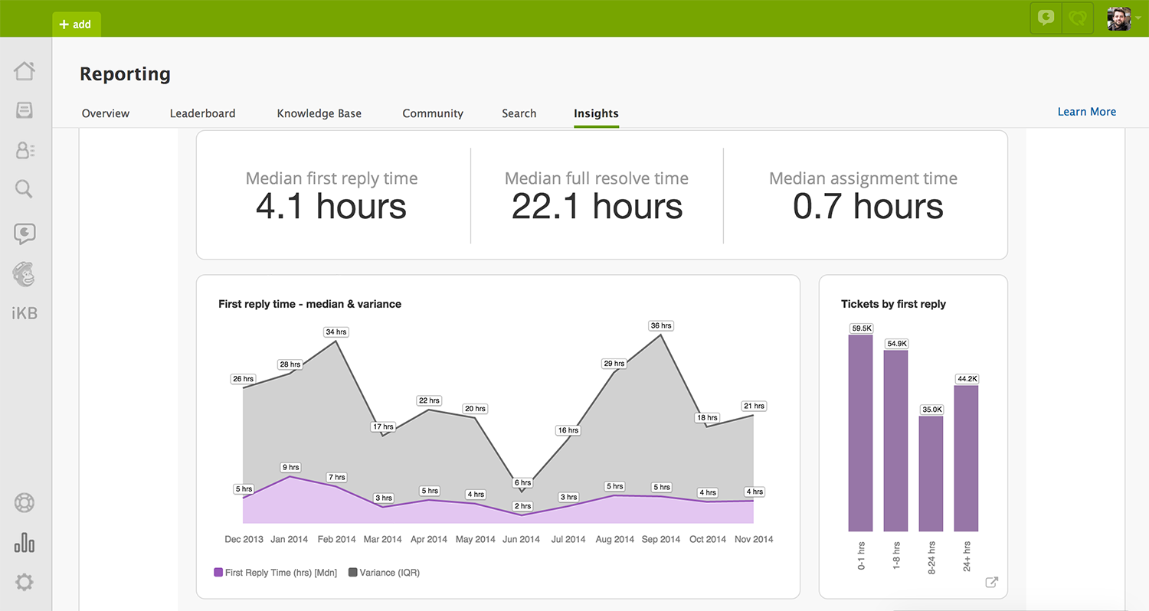
Task: Toggle the First Reply Time legend swatch
Action: coord(218,572)
